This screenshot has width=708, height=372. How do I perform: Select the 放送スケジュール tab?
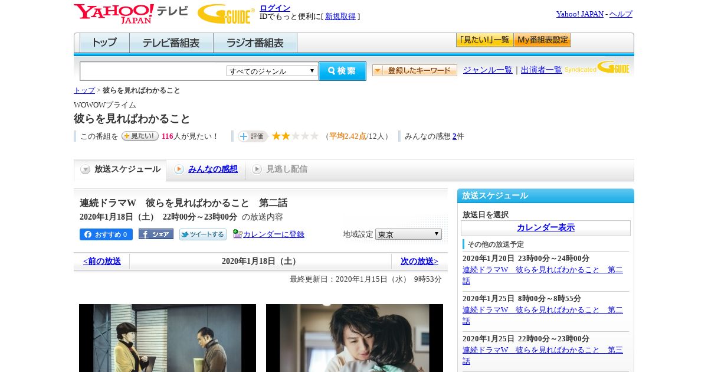click(x=120, y=169)
